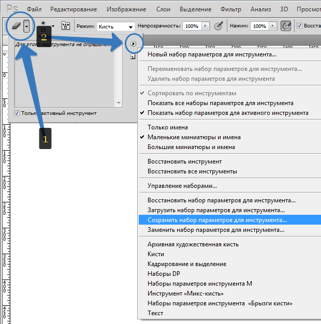Open the tool preset picker arrow
Screen dimensions: 321x324
[26, 26]
